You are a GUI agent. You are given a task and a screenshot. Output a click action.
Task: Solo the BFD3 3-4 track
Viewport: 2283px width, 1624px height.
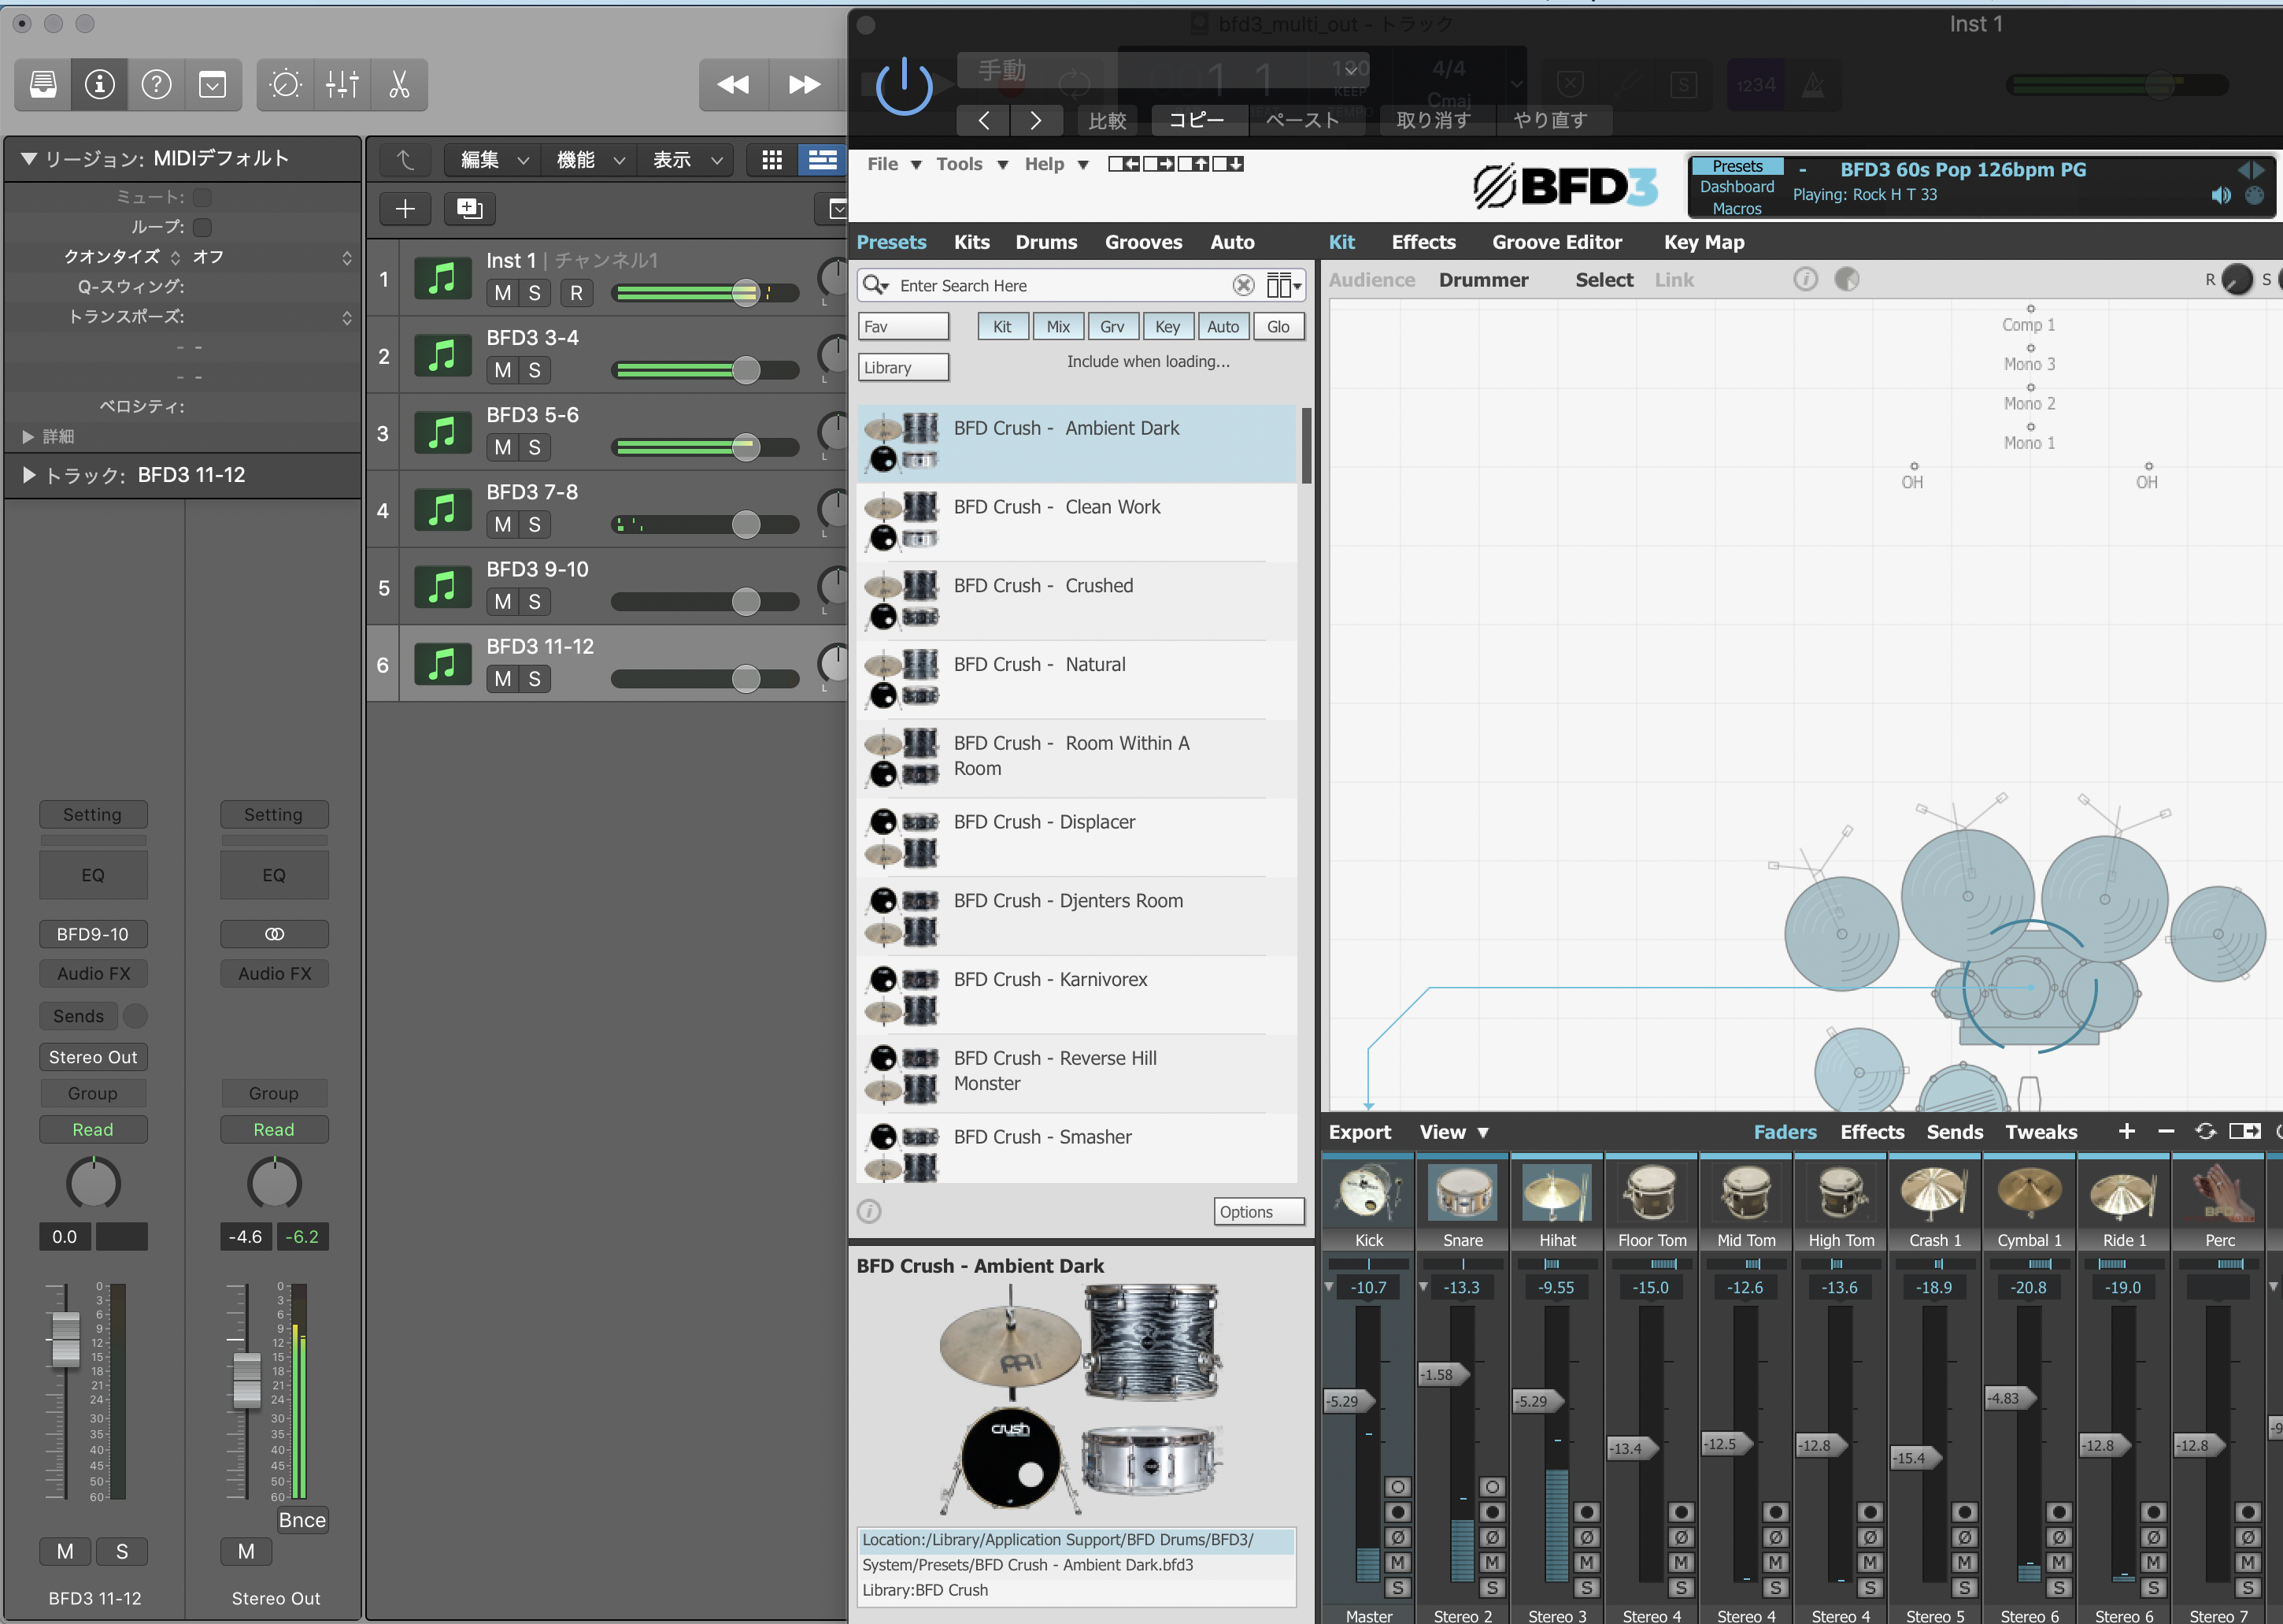(535, 371)
